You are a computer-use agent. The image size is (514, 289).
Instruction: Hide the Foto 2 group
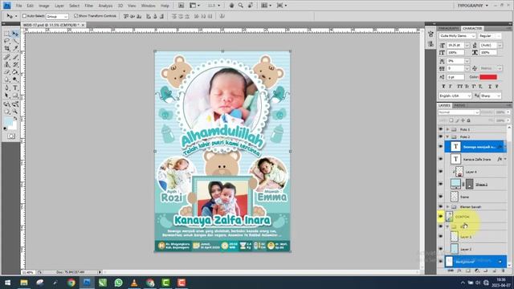tap(441, 136)
